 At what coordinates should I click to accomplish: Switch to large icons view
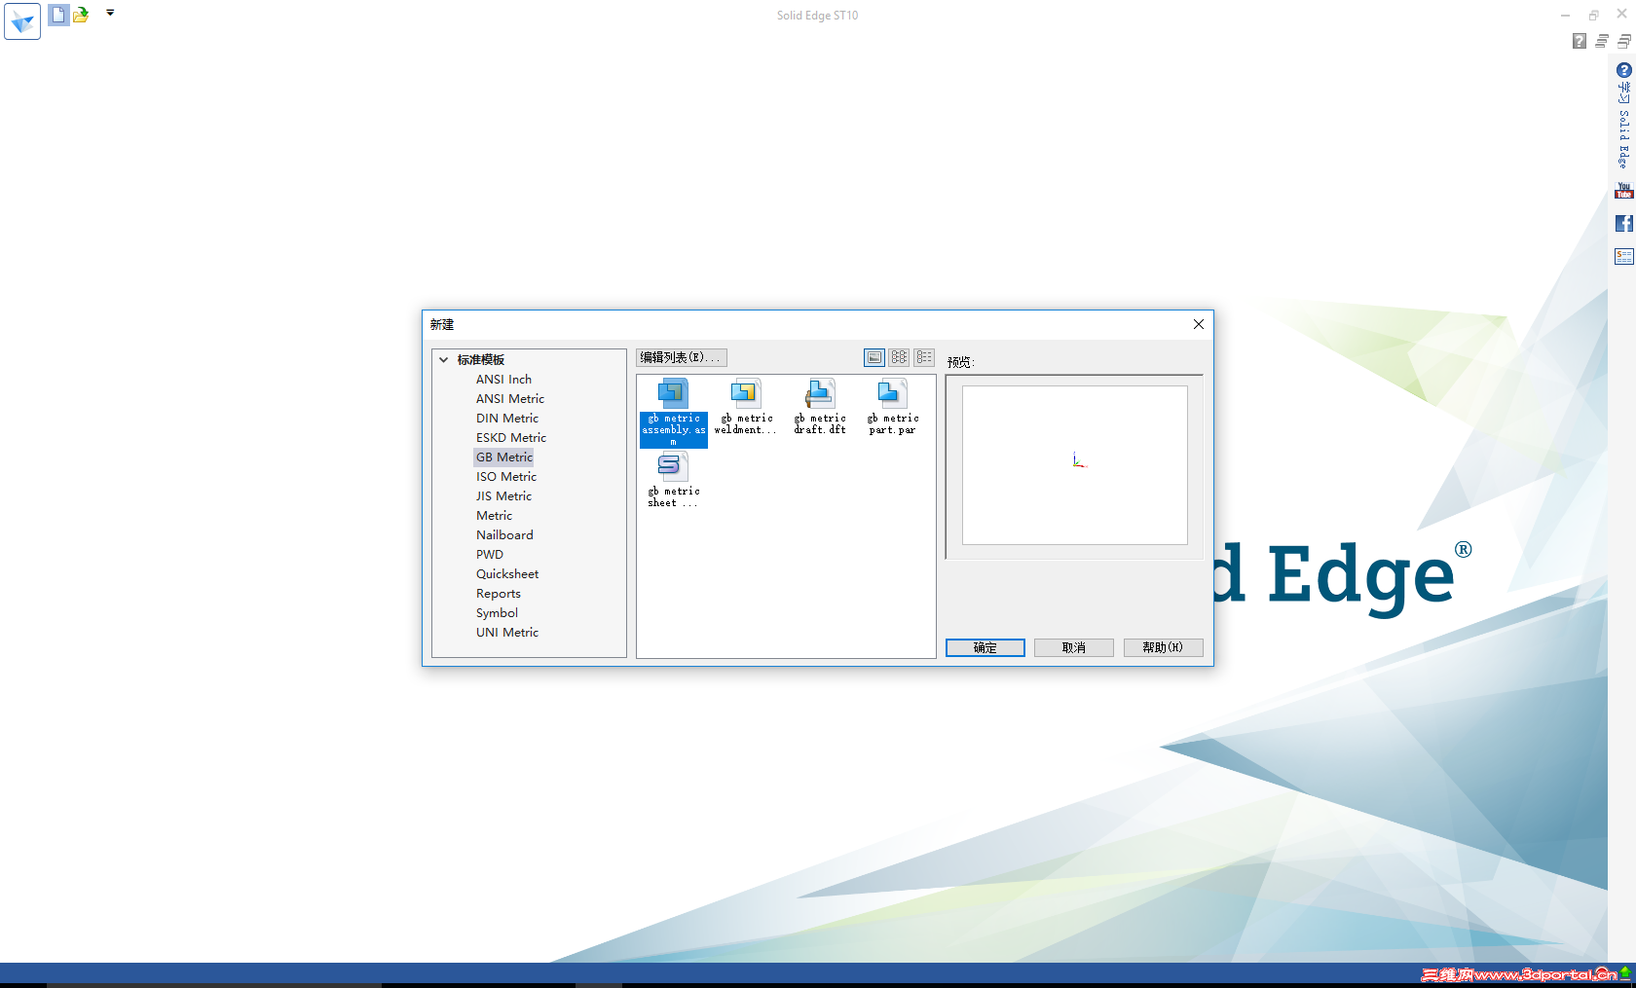click(x=874, y=357)
